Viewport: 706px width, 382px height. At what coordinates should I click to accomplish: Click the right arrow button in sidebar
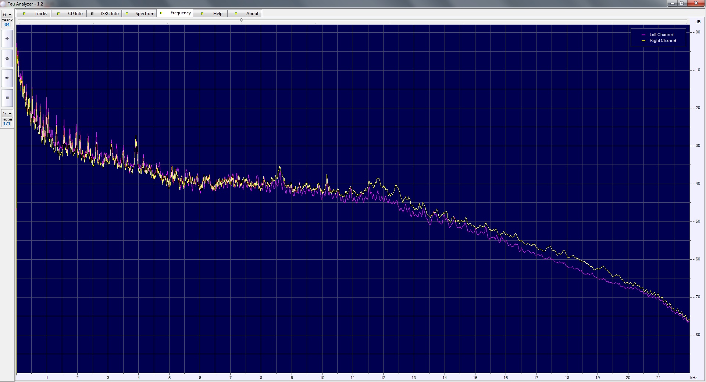[x=7, y=78]
